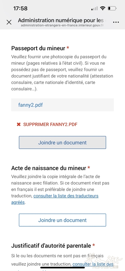This screenshot has height=271, width=125.
Task: Tap the 17:58 clock in status bar
Action: click(20, 8)
